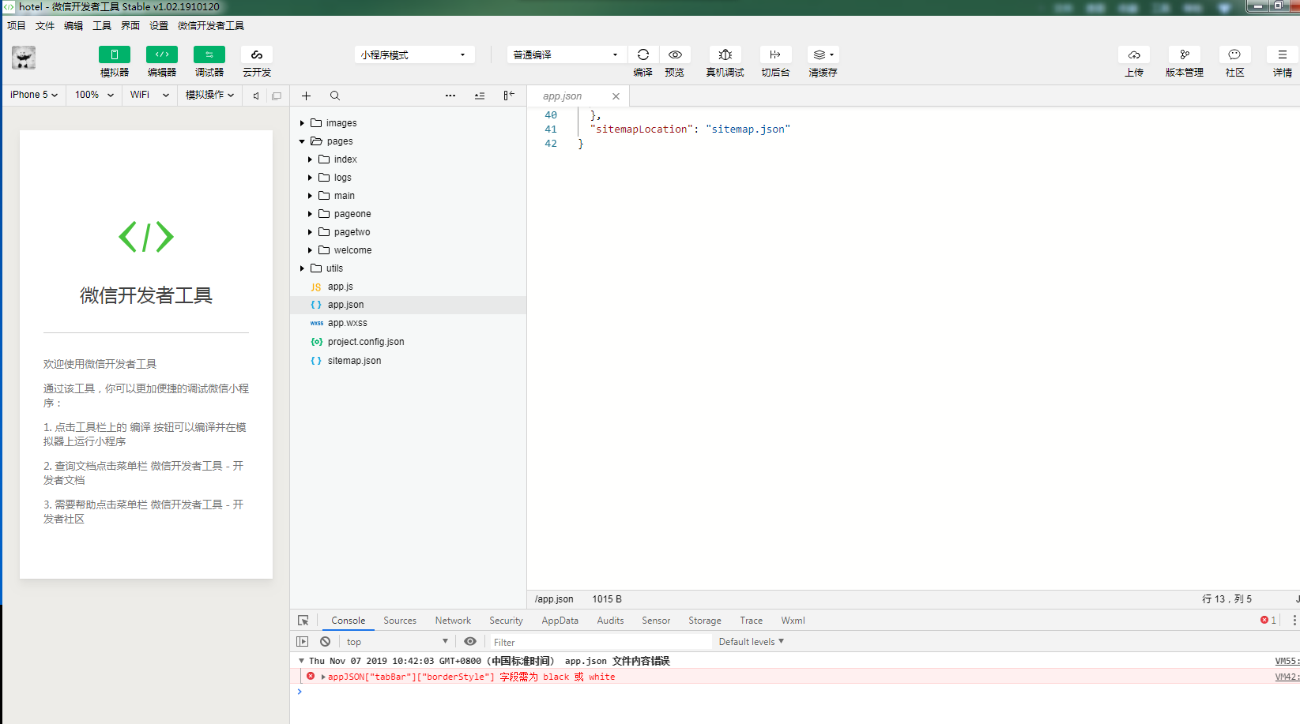Click the add new file plus icon
1300x724 pixels.
pyautogui.click(x=306, y=96)
